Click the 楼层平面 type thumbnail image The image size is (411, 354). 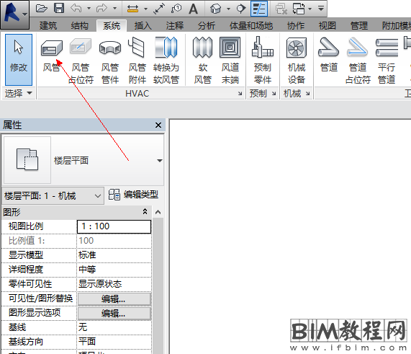pos(27,159)
